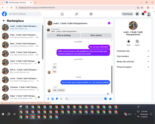
Task: Expand Privacy & support section
Action: coord(133,67)
